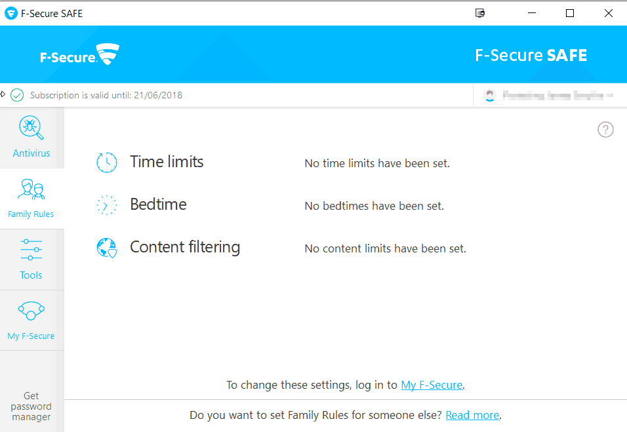Click the Content filtering globe icon
This screenshot has height=432, width=627.
click(107, 248)
